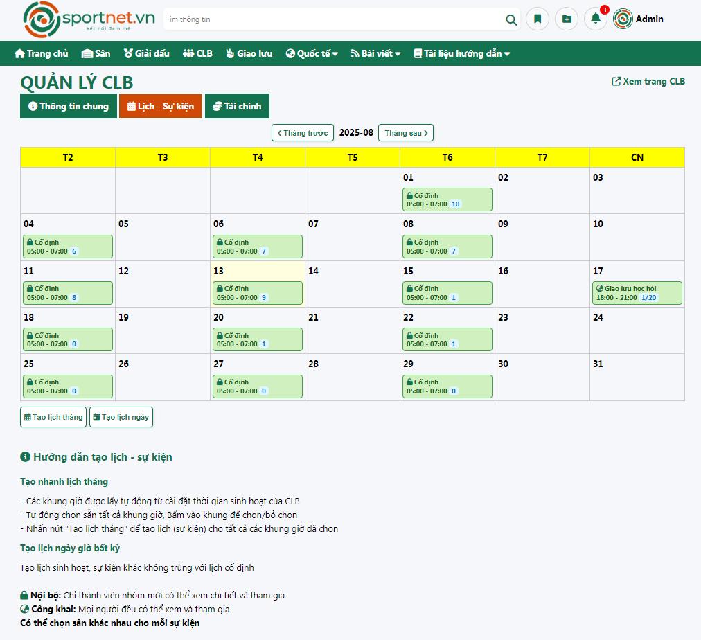Open Giao lưu học hỏi event on 17

[x=637, y=293]
